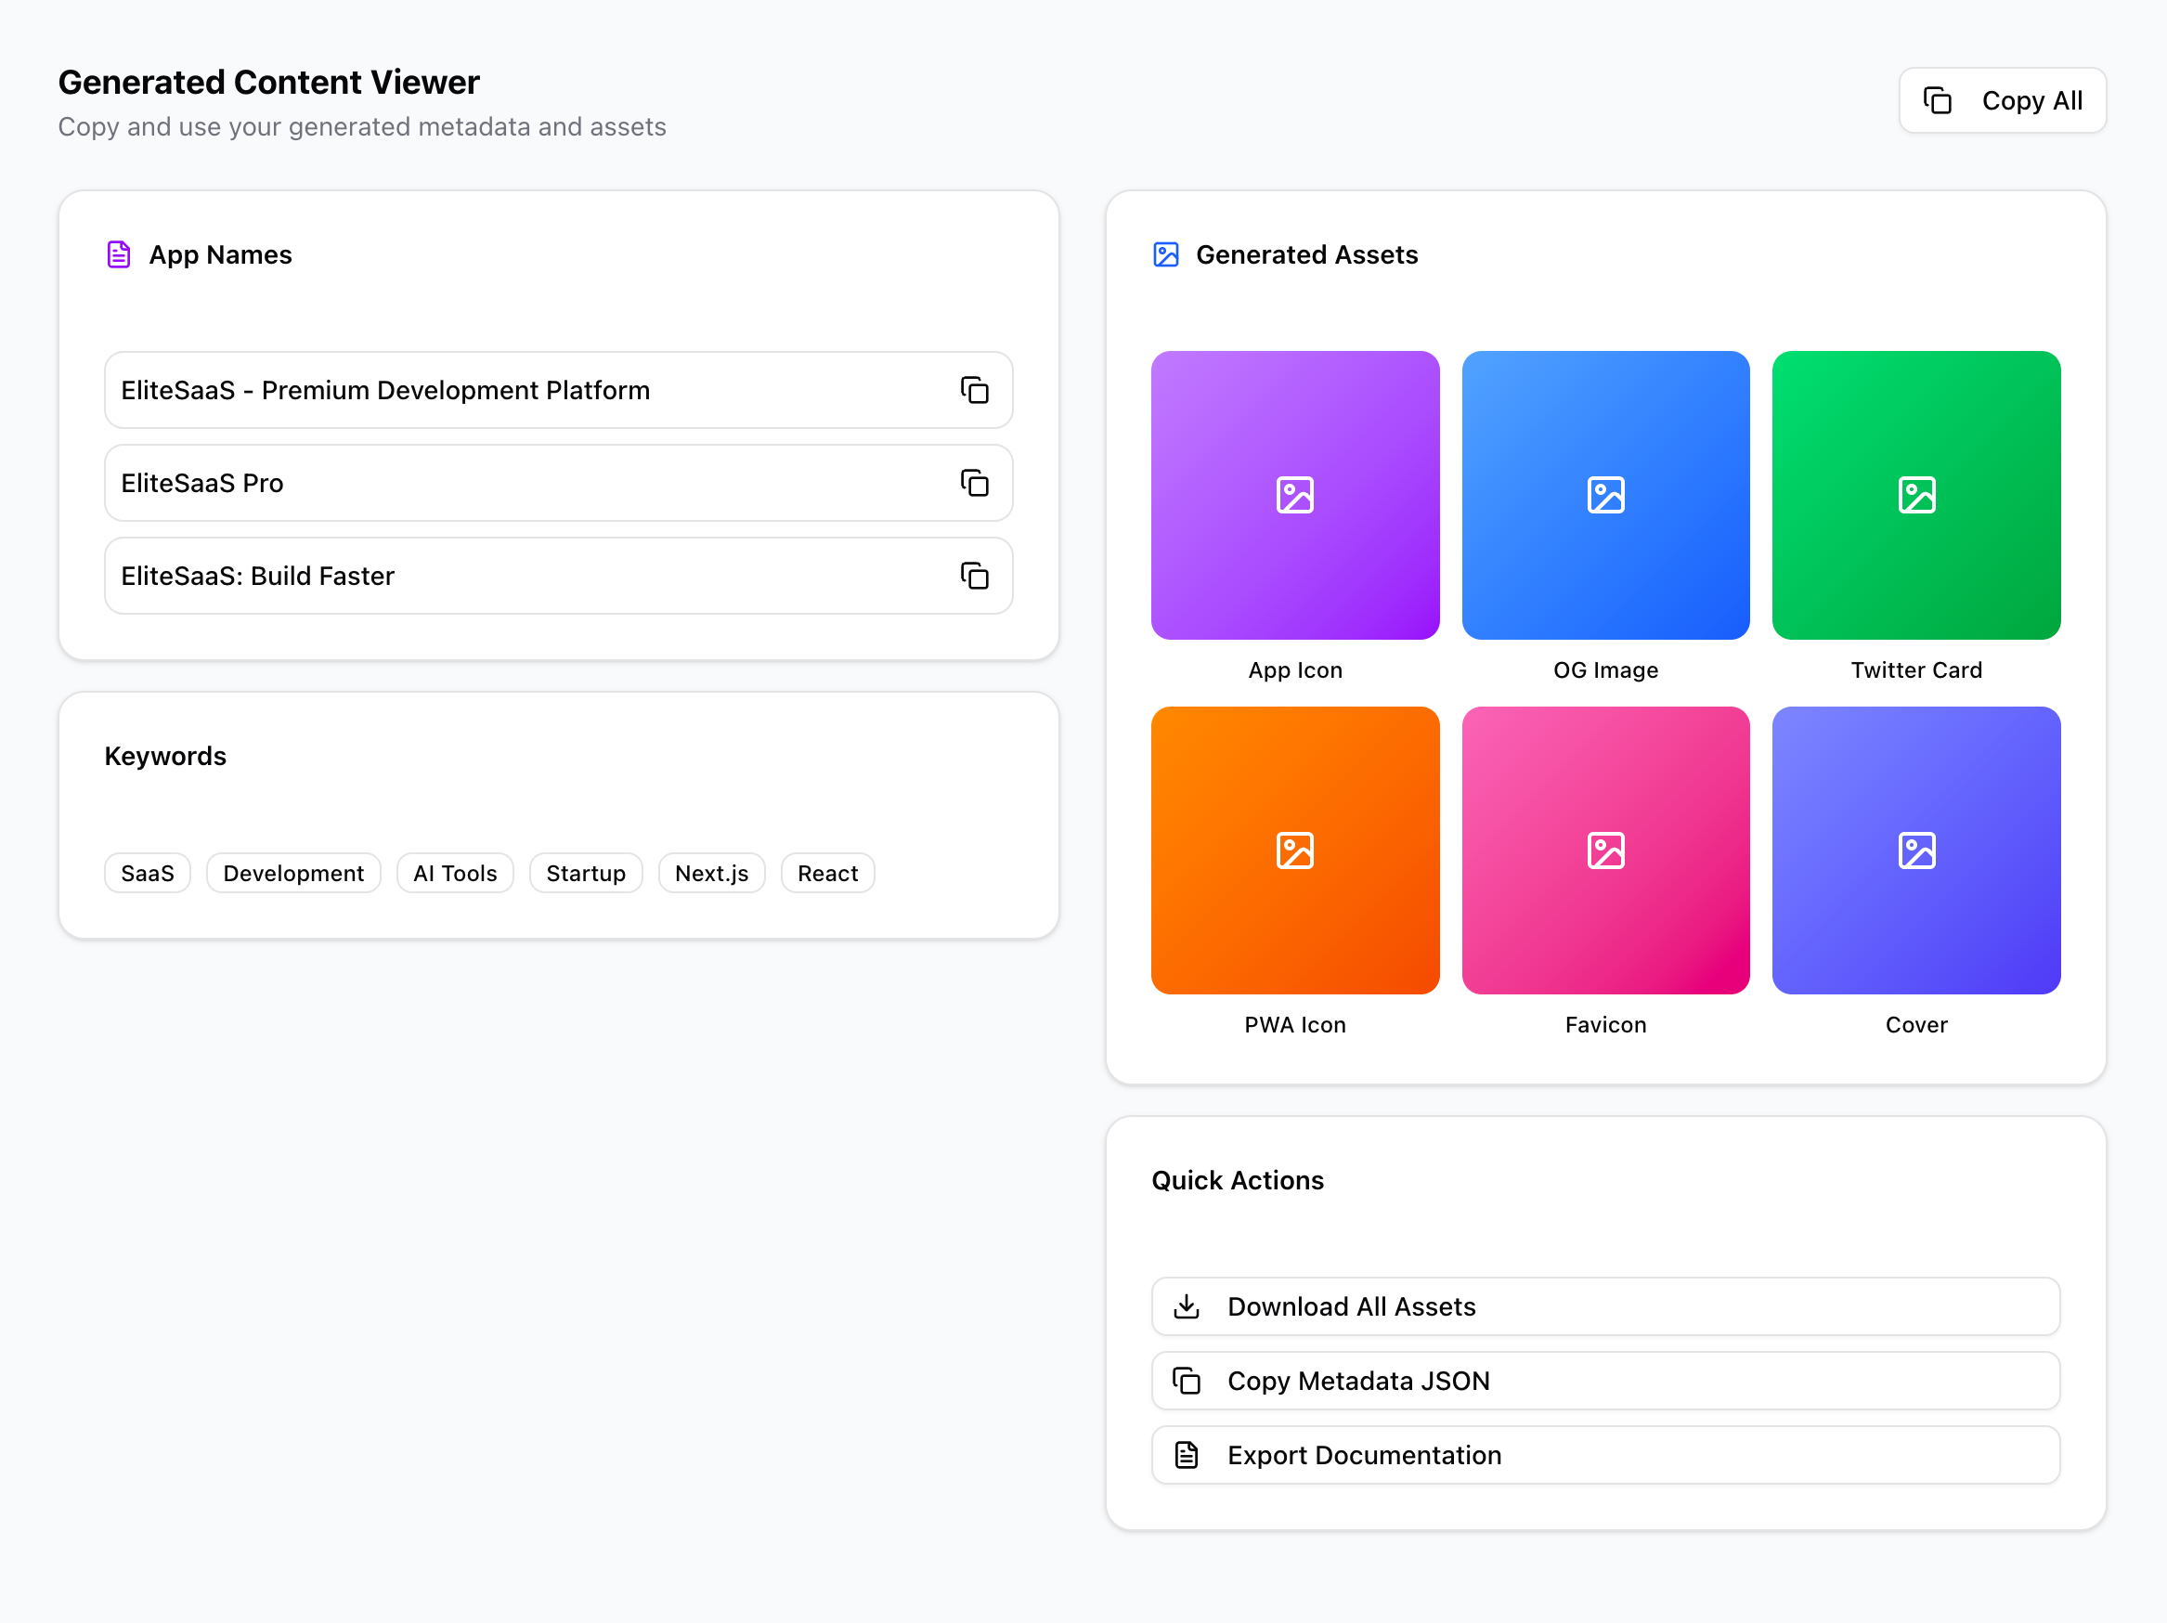
Task: Click the image icon in App Icon tile
Action: click(1294, 495)
